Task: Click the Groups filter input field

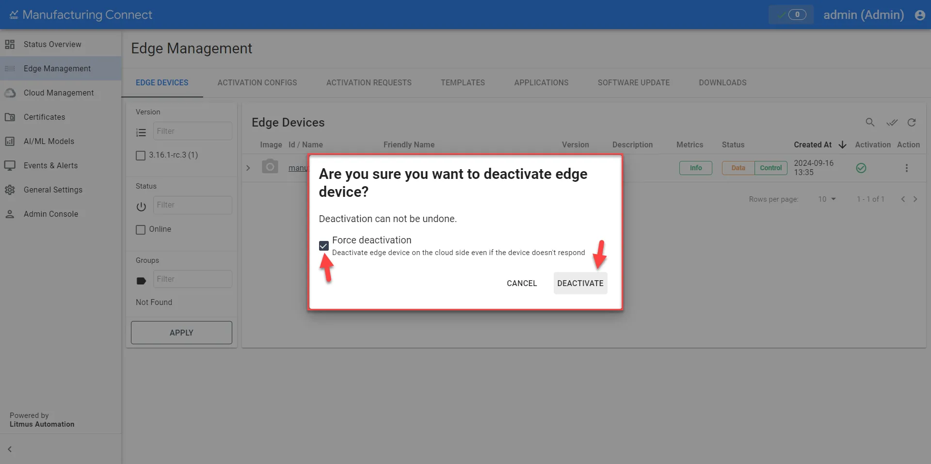Action: coord(193,279)
